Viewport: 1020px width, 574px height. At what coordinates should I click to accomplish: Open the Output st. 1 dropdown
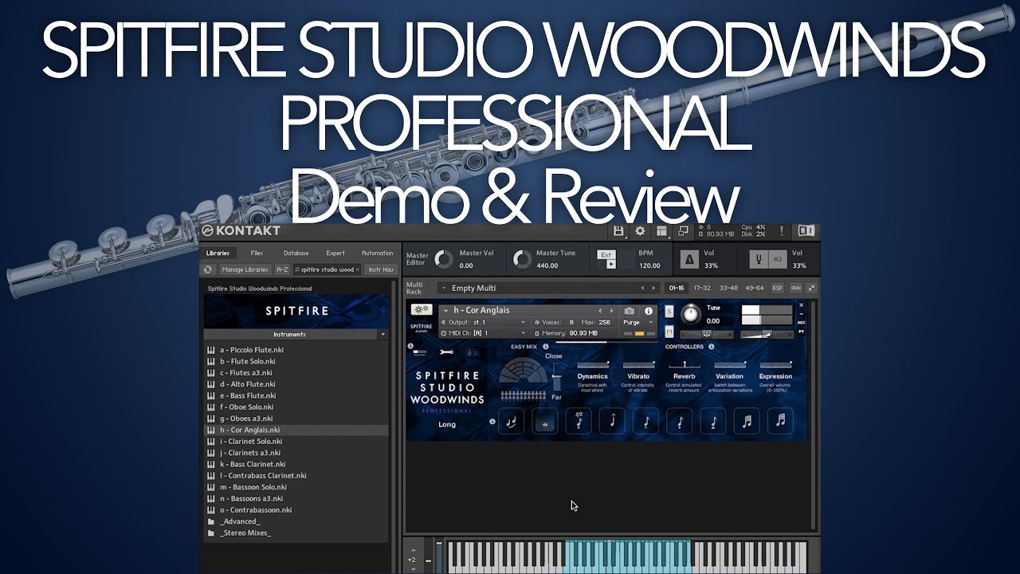coord(524,322)
